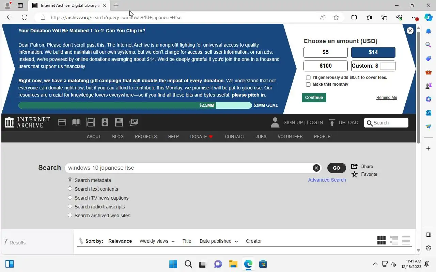Open Copilot sidebar icon
This screenshot has height=272, width=436.
[x=429, y=17]
